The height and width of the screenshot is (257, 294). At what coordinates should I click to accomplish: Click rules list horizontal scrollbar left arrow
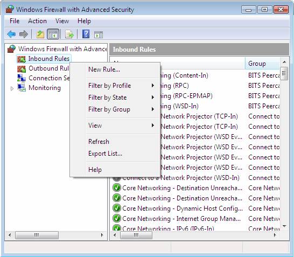[x=115, y=235]
